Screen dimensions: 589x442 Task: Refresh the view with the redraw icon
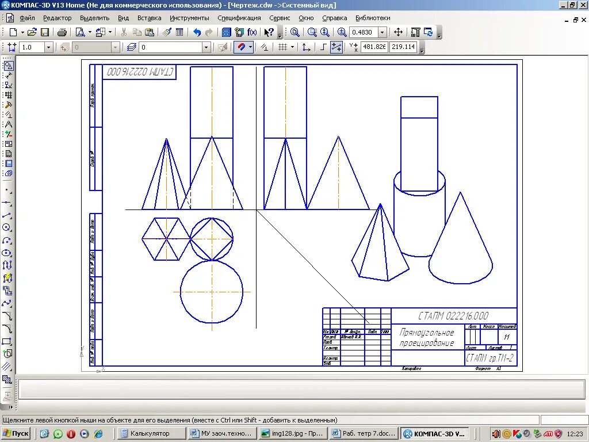(x=428, y=32)
